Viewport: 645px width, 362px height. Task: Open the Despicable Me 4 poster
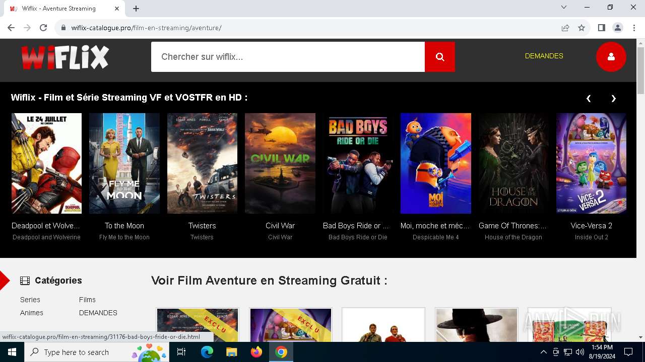pos(436,163)
